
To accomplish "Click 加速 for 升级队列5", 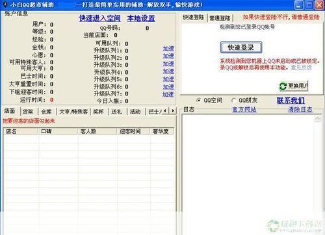I will point(168,79).
